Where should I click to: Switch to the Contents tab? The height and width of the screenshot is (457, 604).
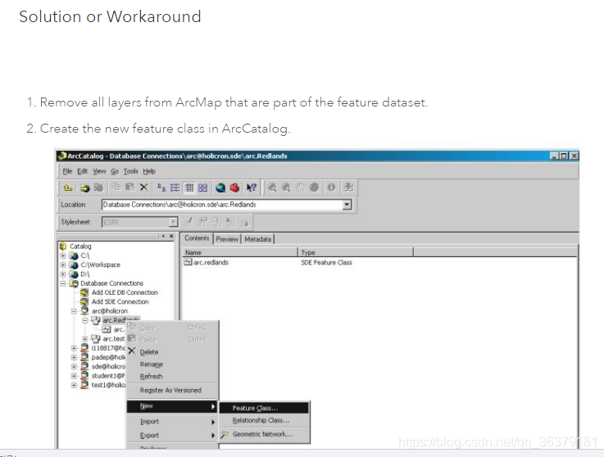tap(197, 238)
